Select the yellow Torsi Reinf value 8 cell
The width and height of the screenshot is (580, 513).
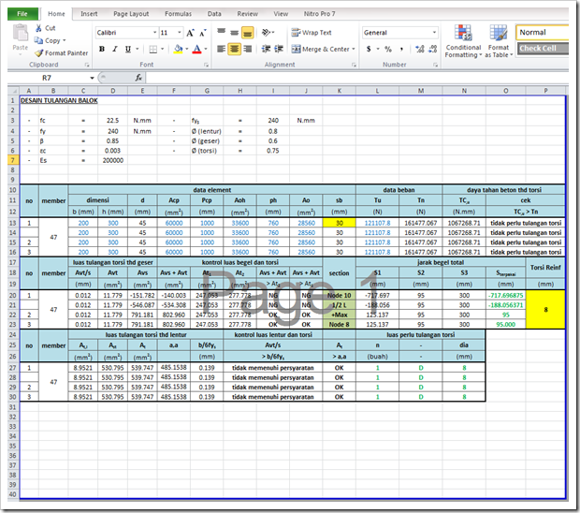(x=545, y=310)
